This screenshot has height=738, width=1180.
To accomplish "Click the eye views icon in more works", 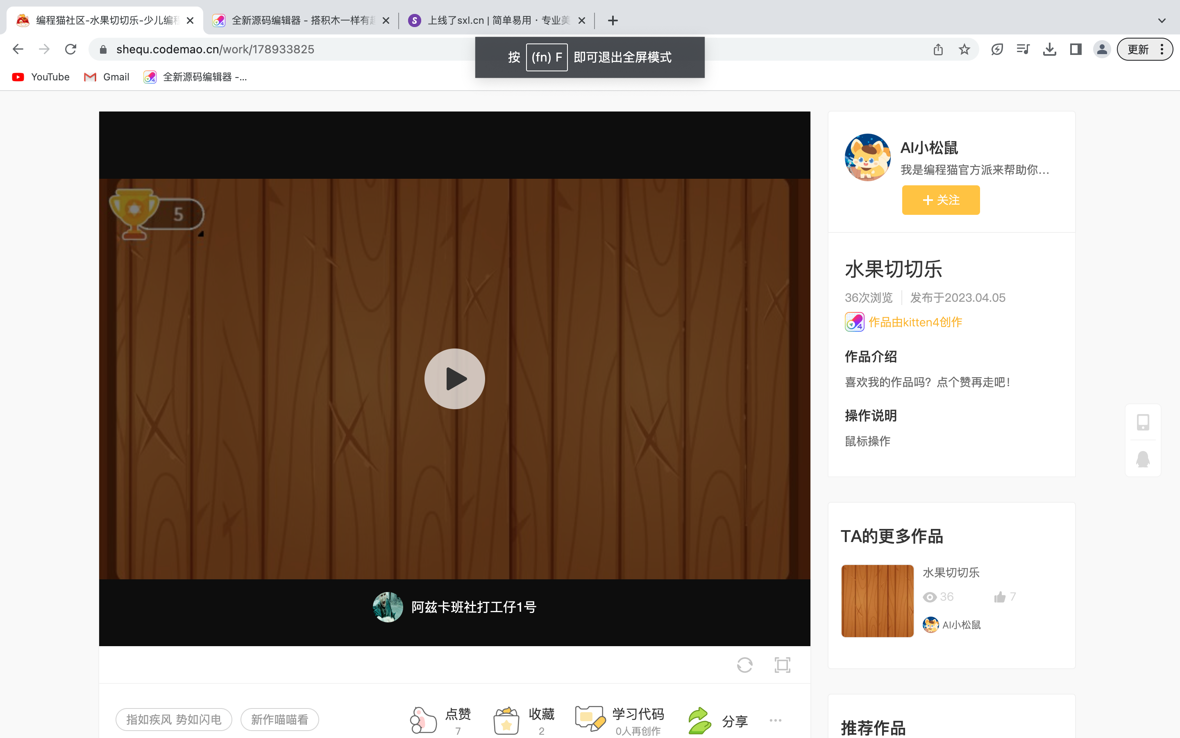I will [x=930, y=597].
